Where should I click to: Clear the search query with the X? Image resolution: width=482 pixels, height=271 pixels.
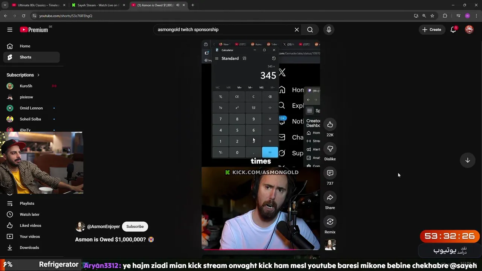click(297, 30)
